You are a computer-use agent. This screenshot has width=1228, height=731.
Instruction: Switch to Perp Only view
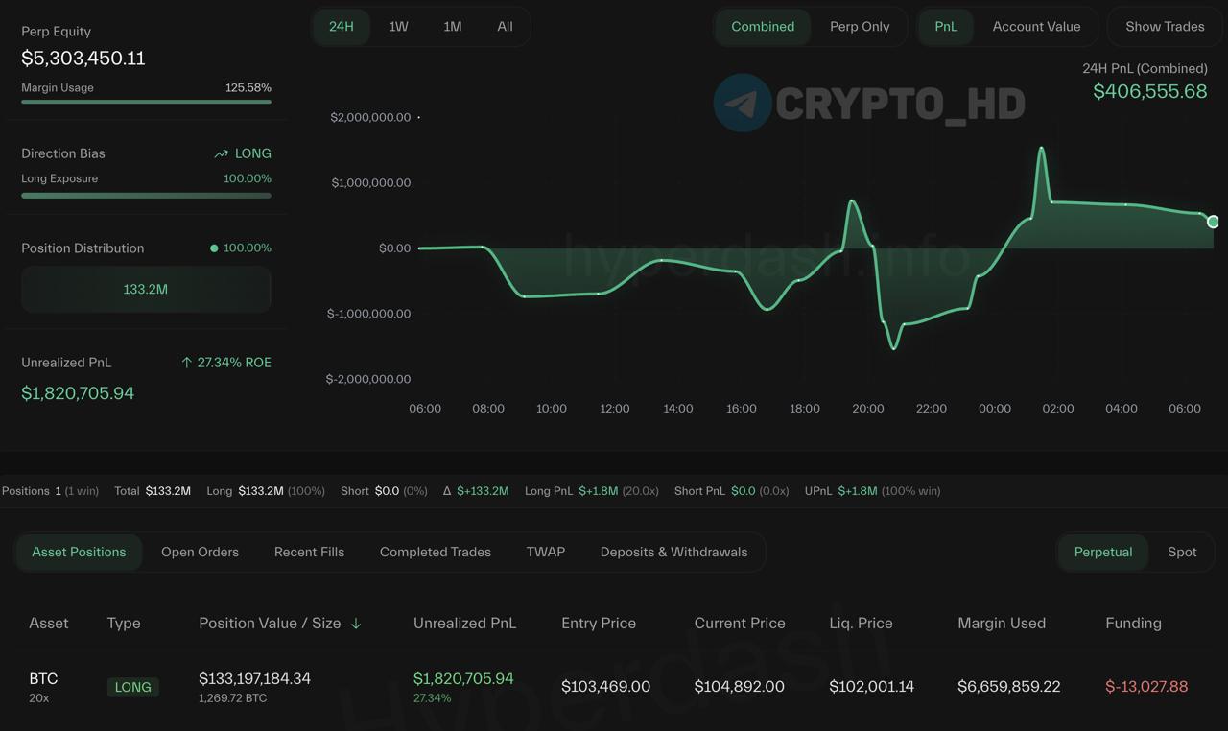pyautogui.click(x=860, y=27)
